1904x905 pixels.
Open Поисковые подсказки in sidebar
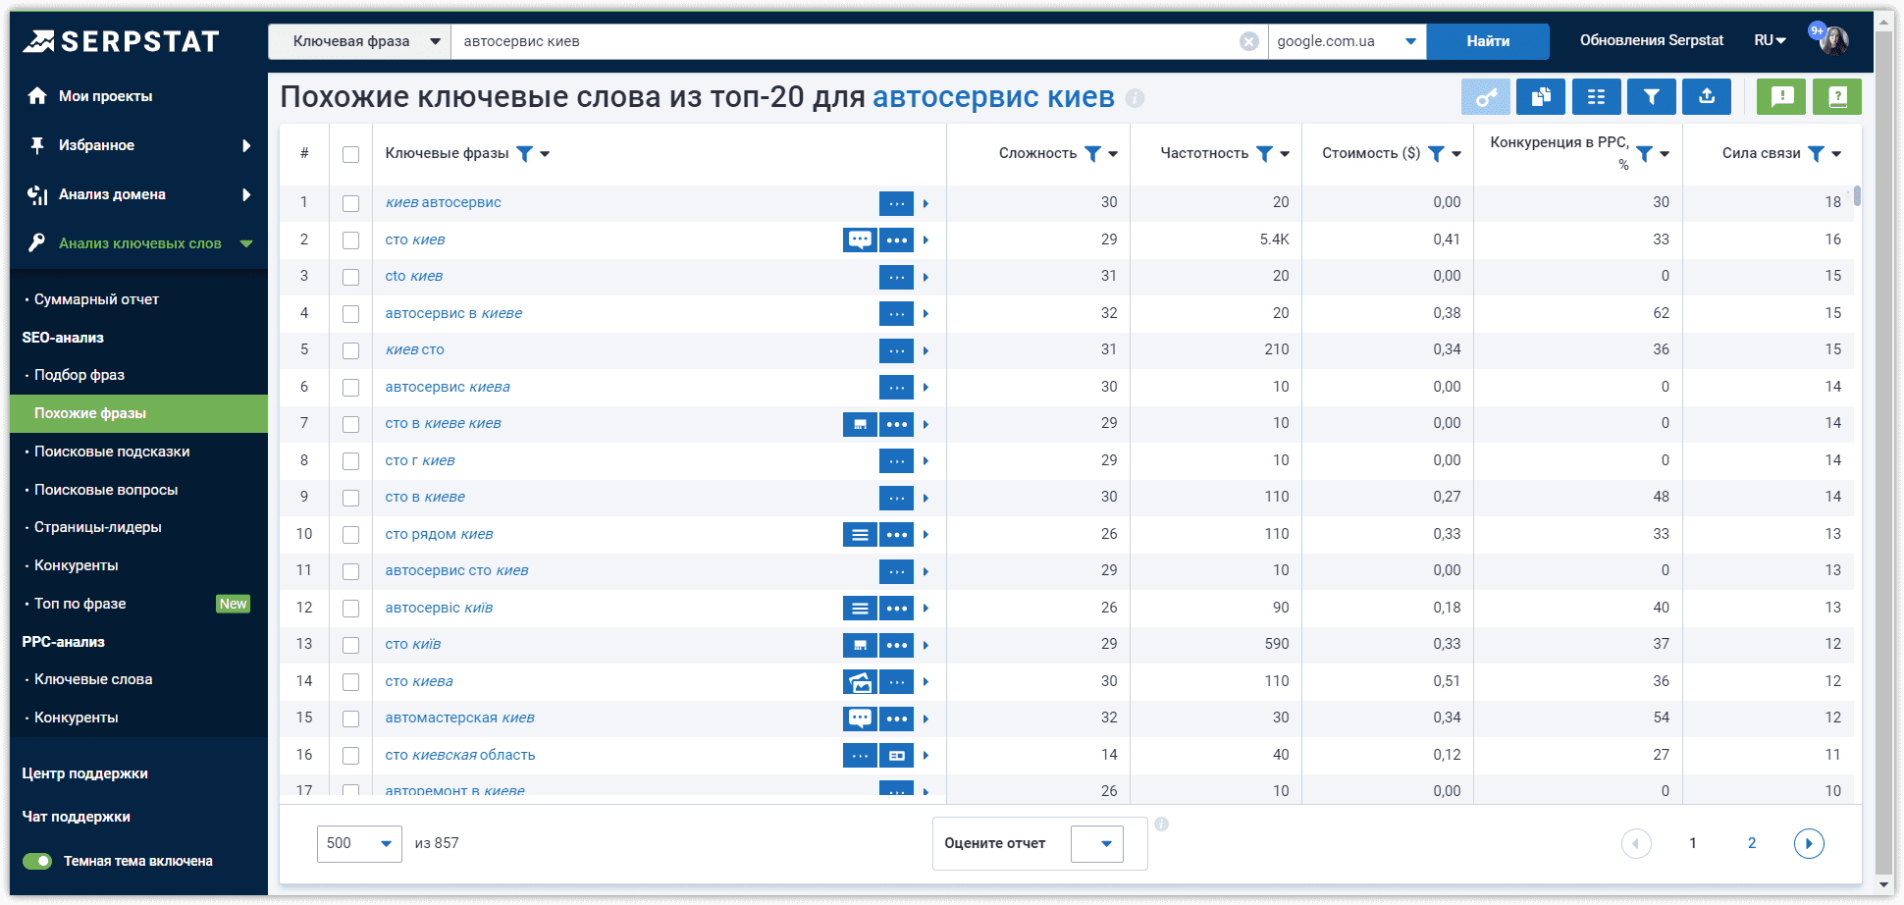click(x=112, y=452)
